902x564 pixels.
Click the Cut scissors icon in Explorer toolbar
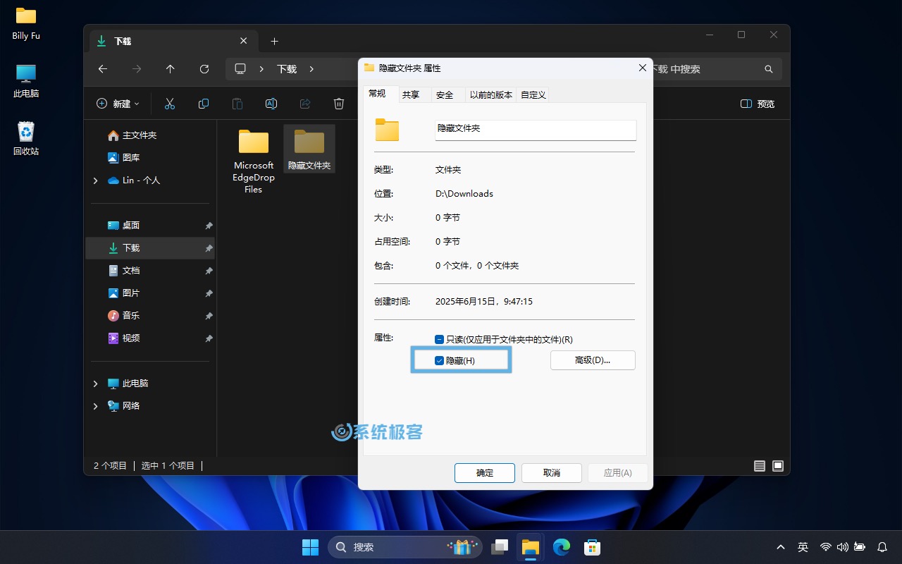click(169, 104)
